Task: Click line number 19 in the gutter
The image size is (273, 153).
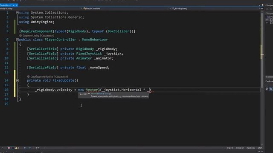Action: pyautogui.click(x=6, y=104)
